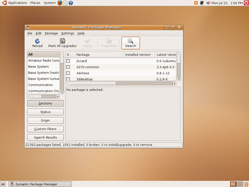Select the 3dchess package name
Image resolution: width=249 pixels, height=187 pixels.
pyautogui.click(x=83, y=73)
